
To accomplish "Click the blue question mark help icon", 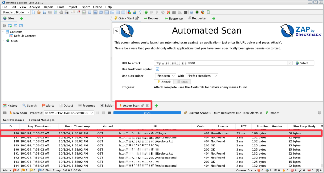I will (x=191, y=12).
